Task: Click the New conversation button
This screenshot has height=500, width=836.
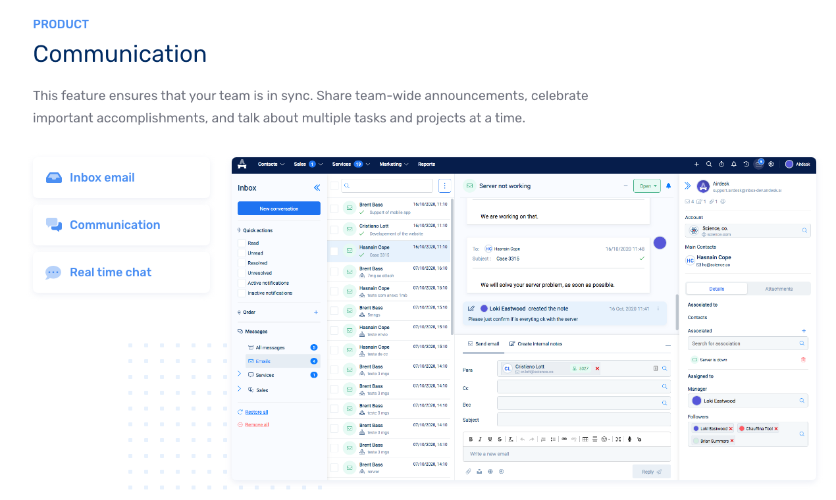Action: [278, 208]
